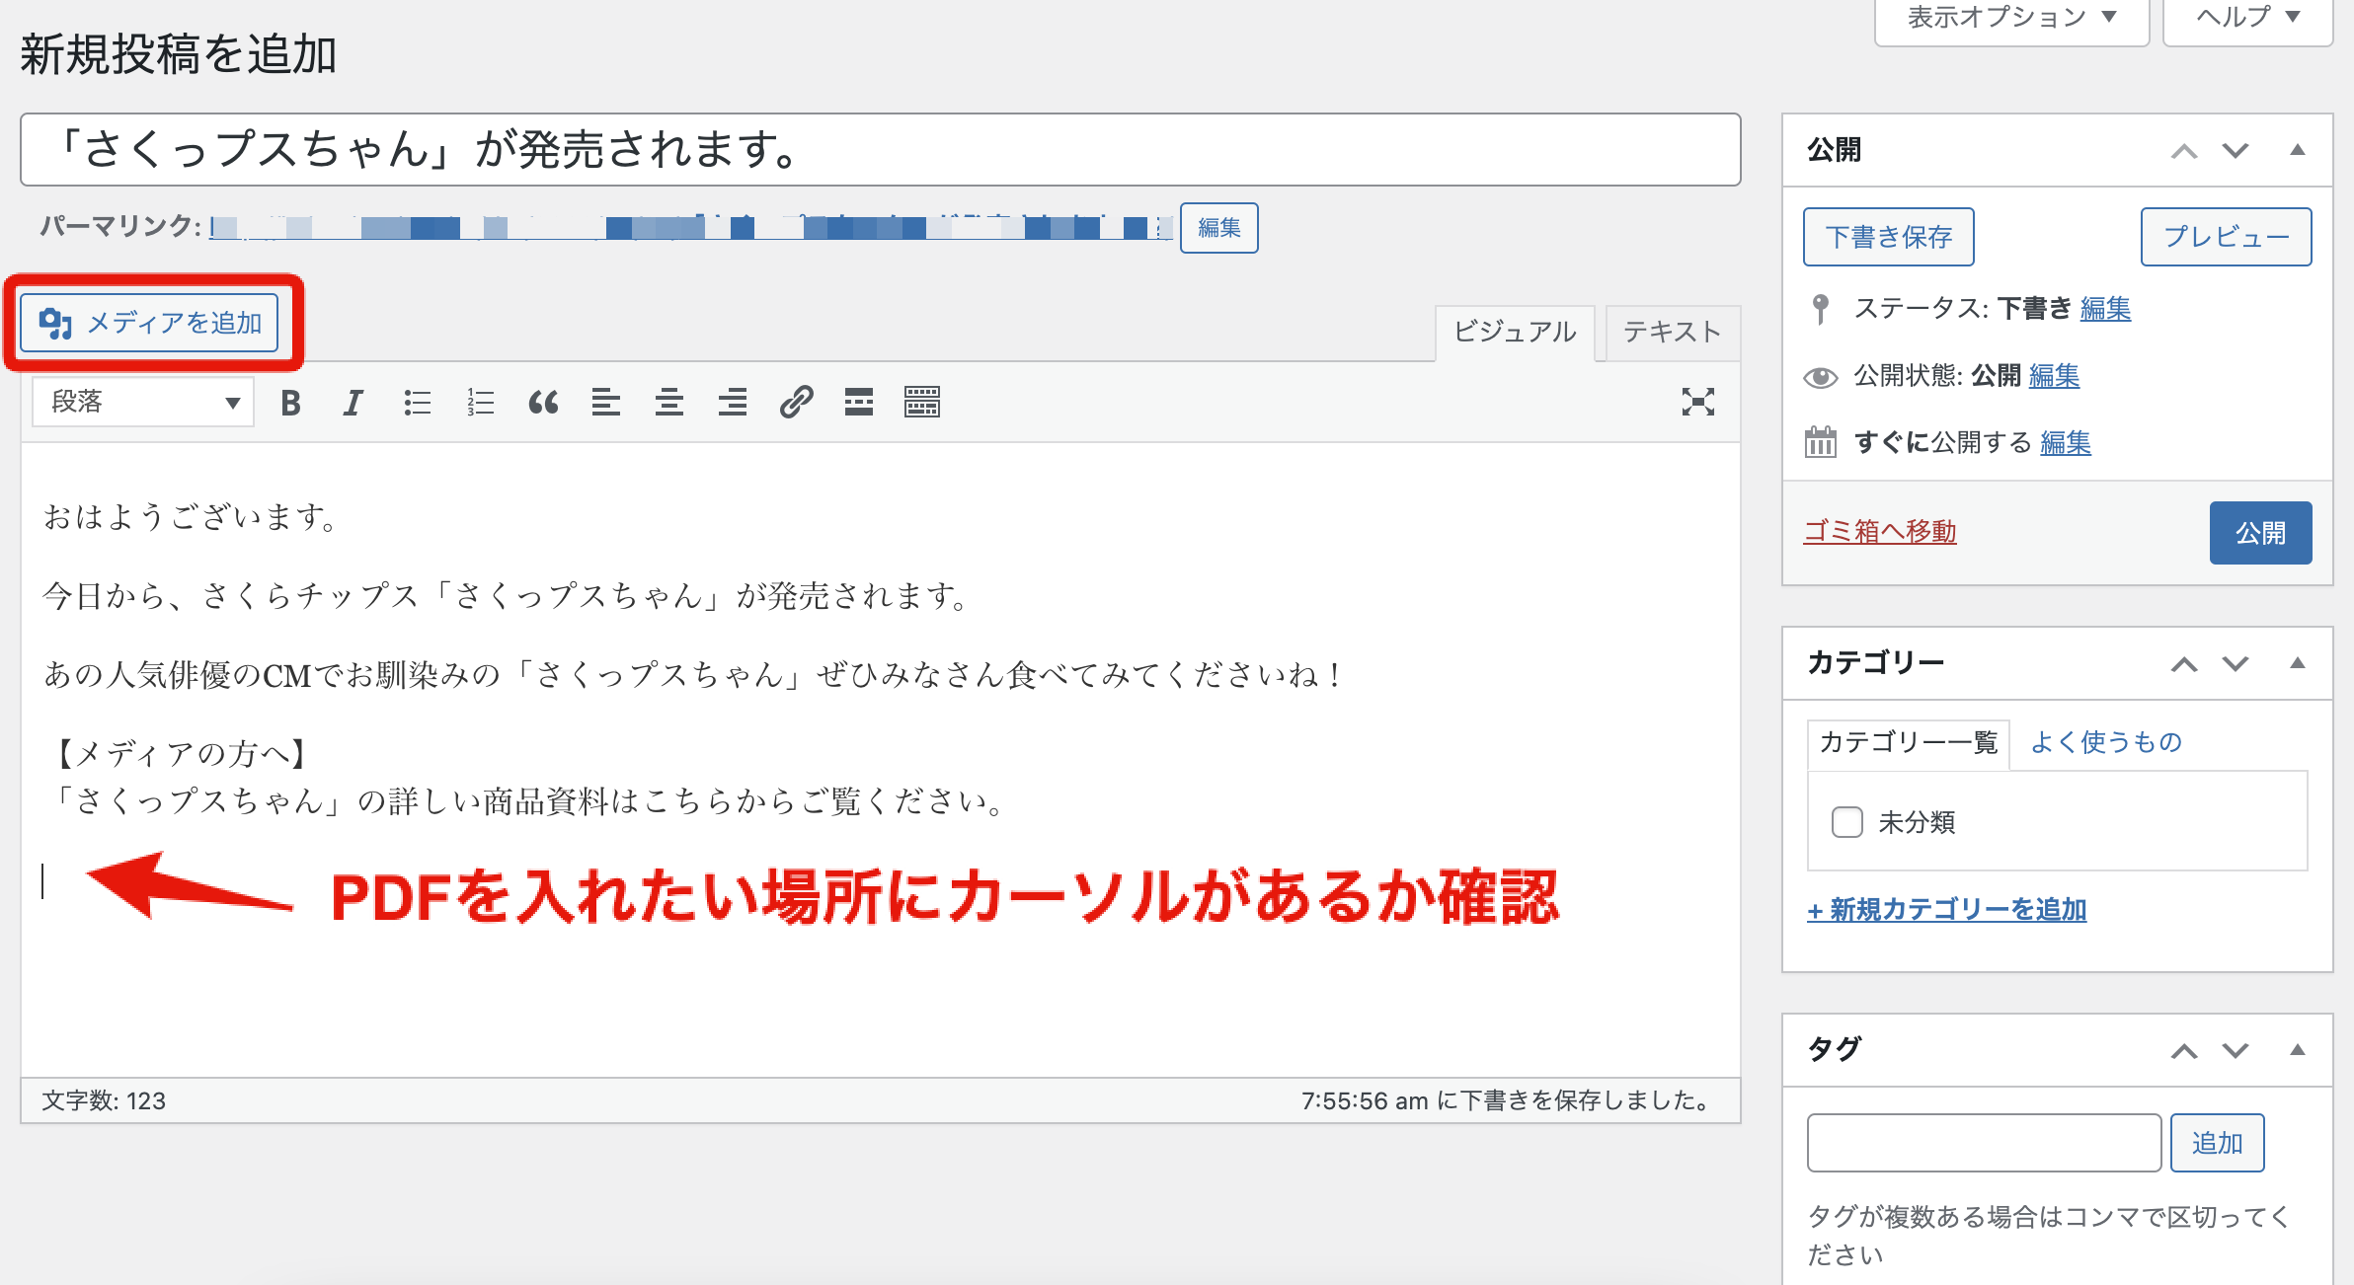Click the insert link icon
Image resolution: width=2354 pixels, height=1285 pixels.
[x=796, y=403]
